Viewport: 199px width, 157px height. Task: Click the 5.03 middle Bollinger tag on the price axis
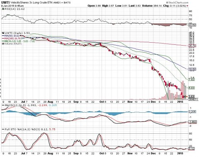(192, 88)
